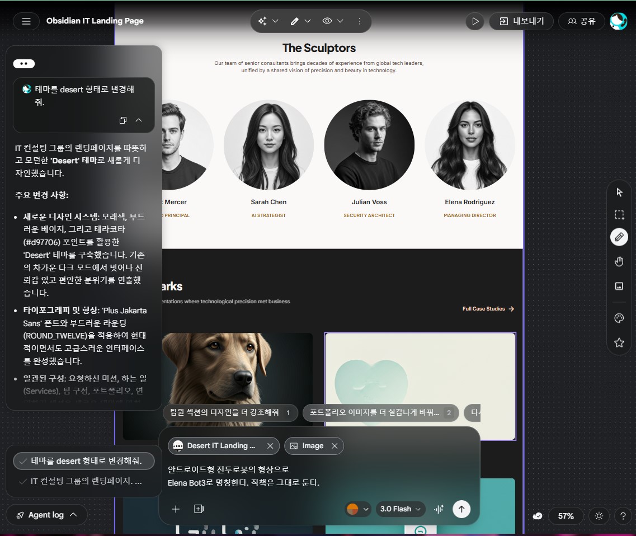The width and height of the screenshot is (636, 536).
Task: Select history item IT 컨설팅 그룹의 랜딩페이지
Action: pyautogui.click(x=84, y=481)
